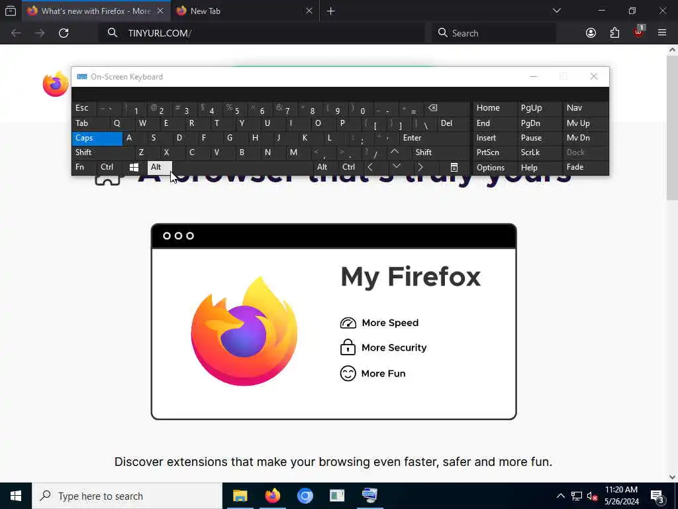Open the network tray icon
The width and height of the screenshot is (678, 509).
577,496
